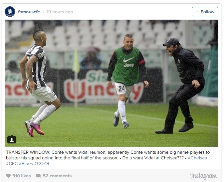This screenshot has height=182, width=224.
Task: Open the #Chelsea hashtag
Action: pos(197,158)
